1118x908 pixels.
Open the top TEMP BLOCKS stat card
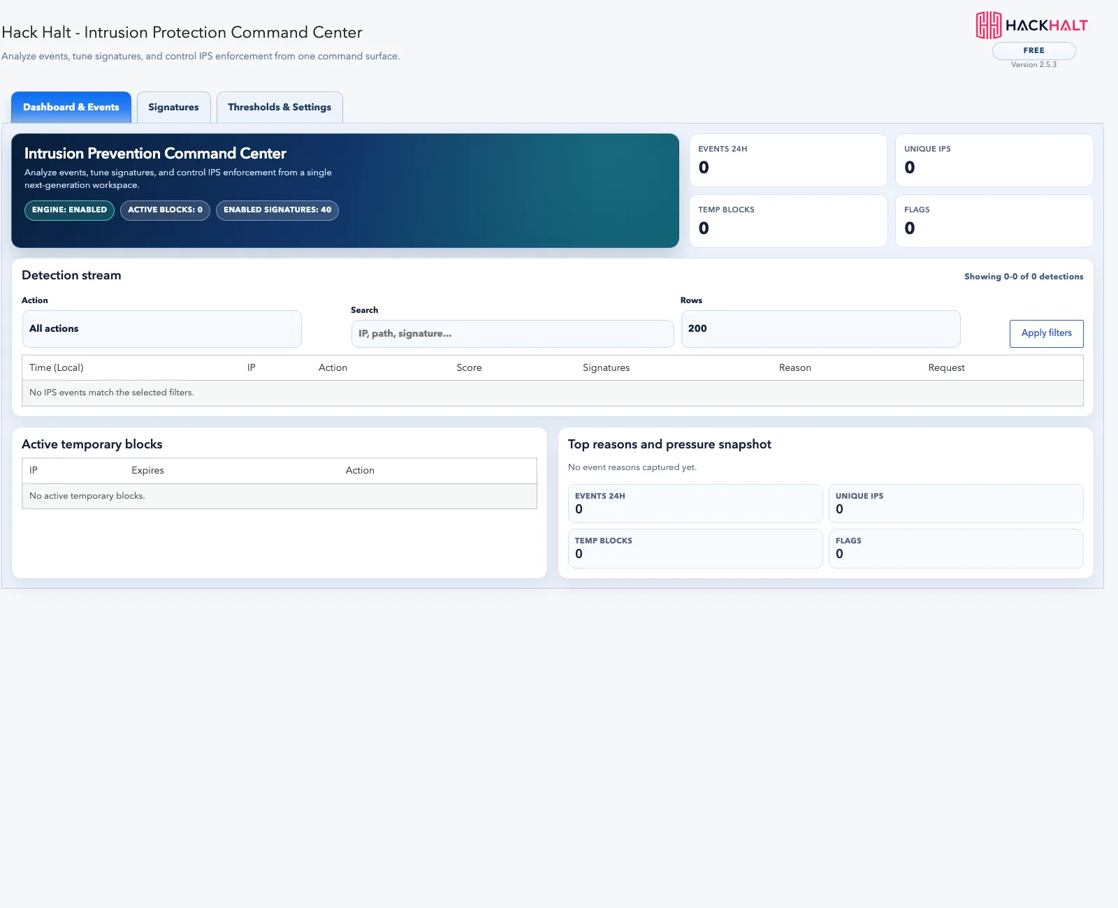point(788,221)
